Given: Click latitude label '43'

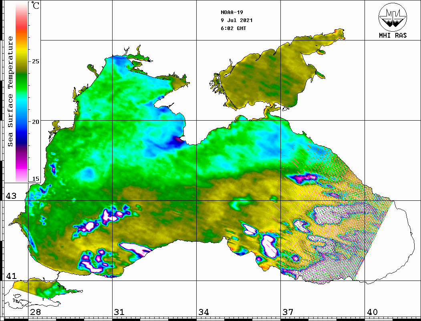Looking at the screenshot, I should click(11, 196).
